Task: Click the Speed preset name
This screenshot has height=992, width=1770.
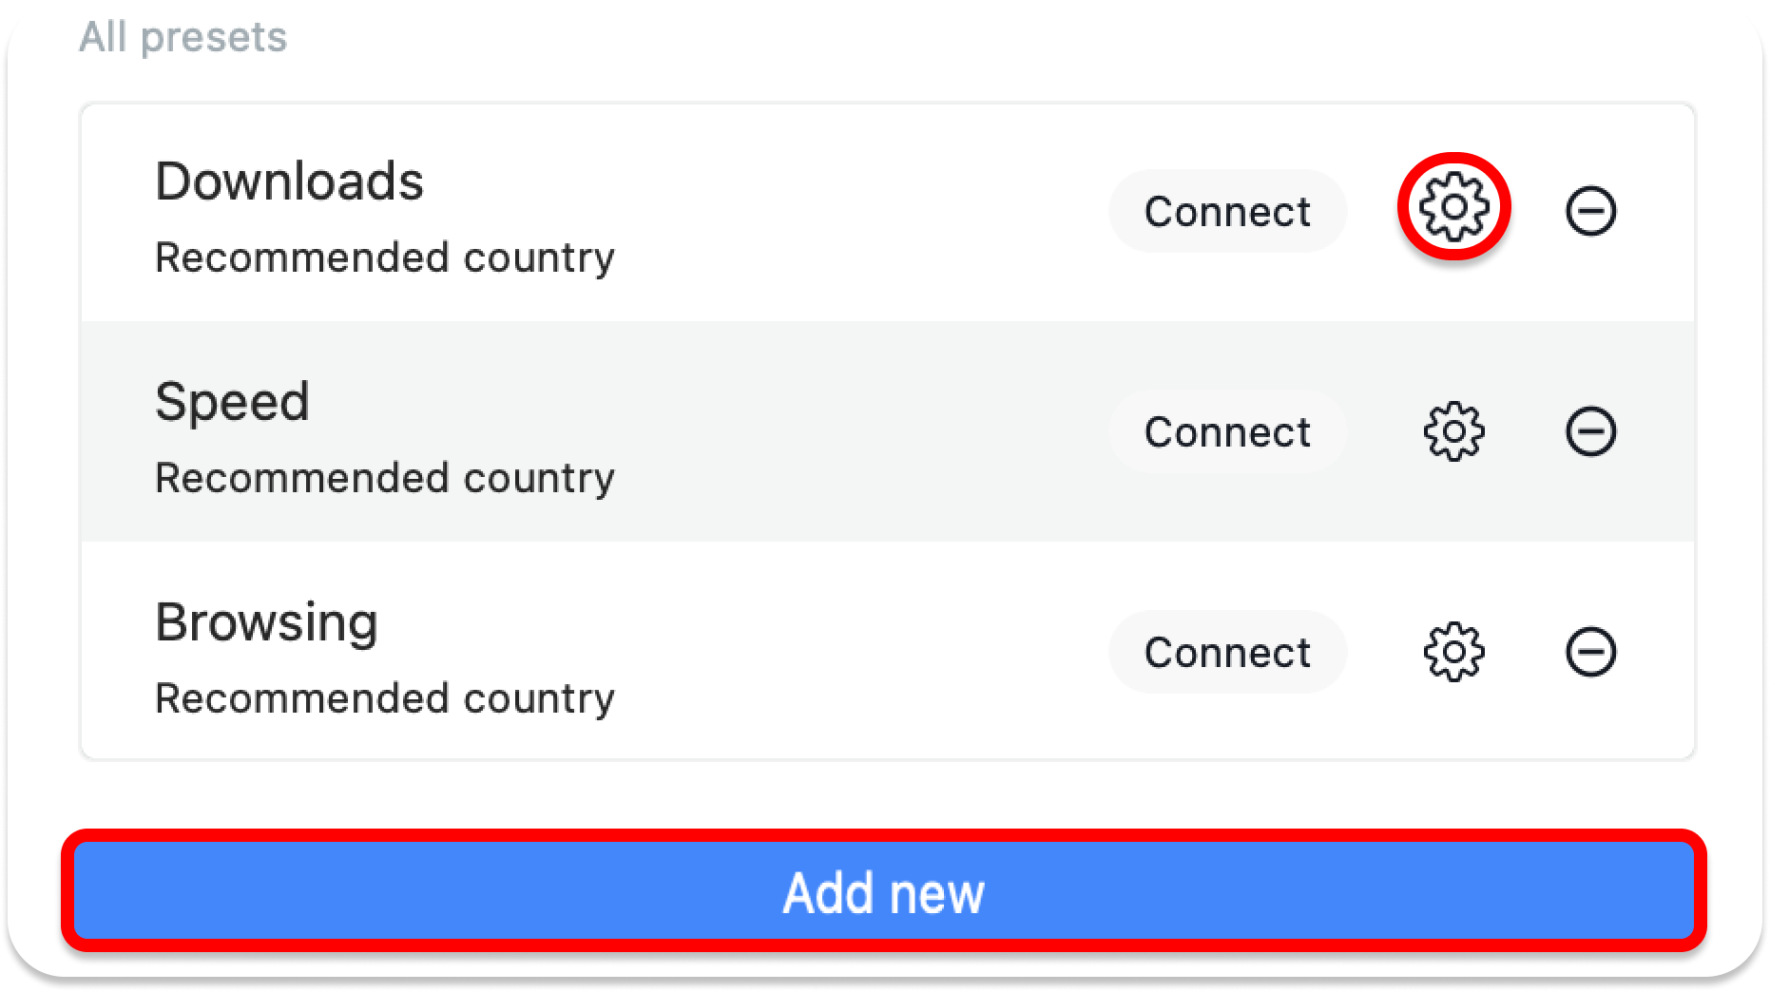Action: pyautogui.click(x=232, y=402)
